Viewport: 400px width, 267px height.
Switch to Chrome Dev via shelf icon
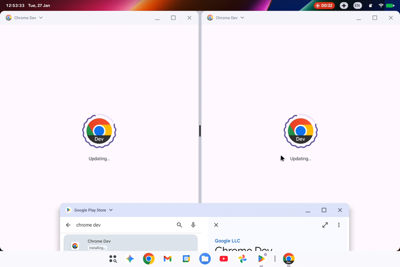[x=288, y=259]
